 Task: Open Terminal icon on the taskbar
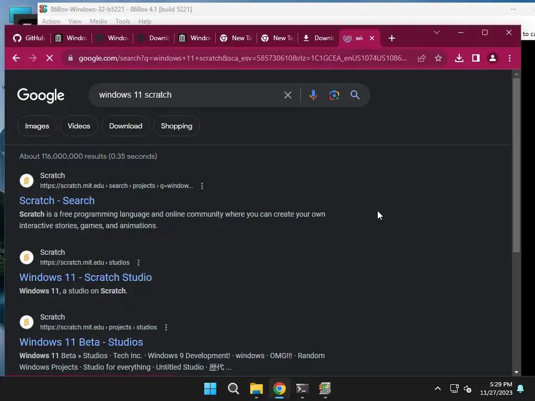(x=303, y=388)
